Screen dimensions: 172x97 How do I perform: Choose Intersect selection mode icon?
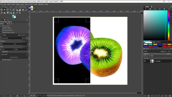tap(11, 24)
